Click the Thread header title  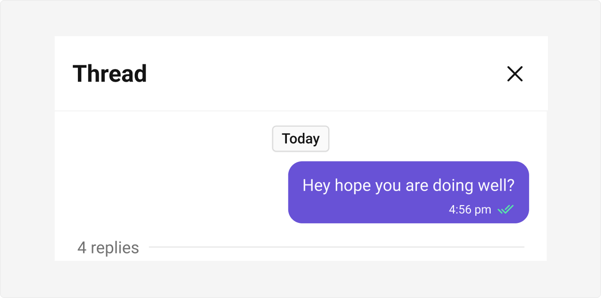pos(110,74)
